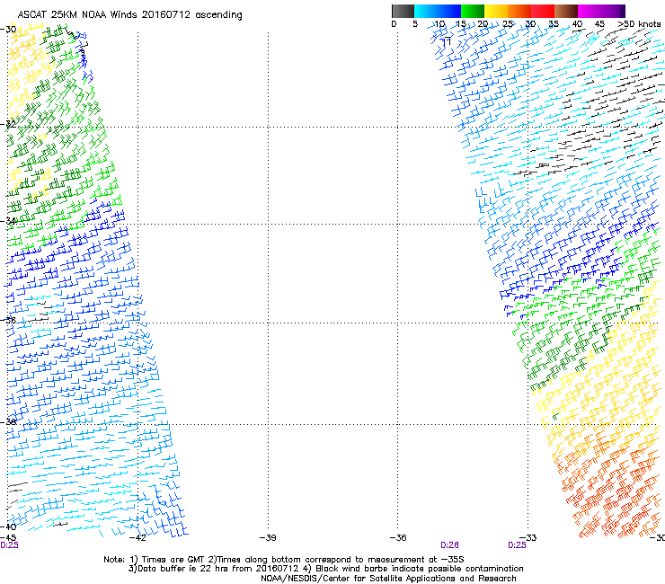Click the gray 0–5 knot color segment
The width and height of the screenshot is (665, 584).
[403, 11]
